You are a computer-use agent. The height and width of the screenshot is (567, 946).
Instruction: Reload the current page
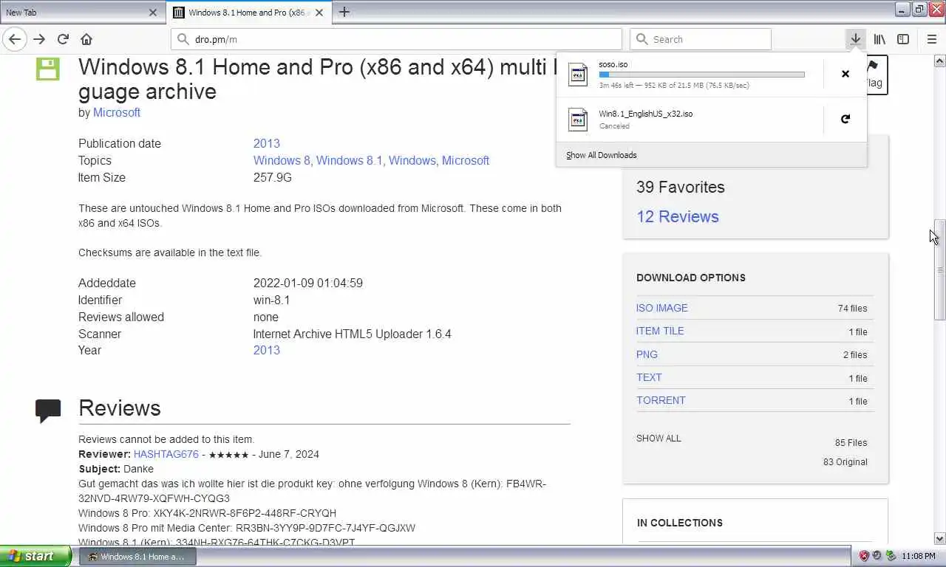tap(63, 39)
